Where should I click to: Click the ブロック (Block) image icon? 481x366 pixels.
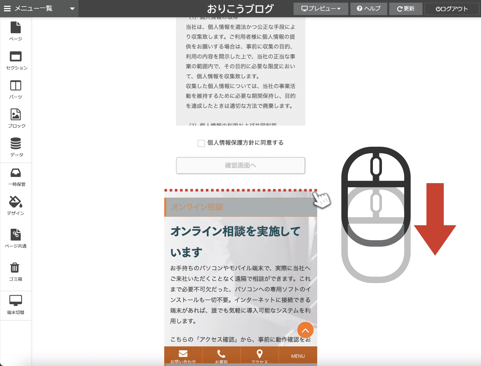point(16,115)
